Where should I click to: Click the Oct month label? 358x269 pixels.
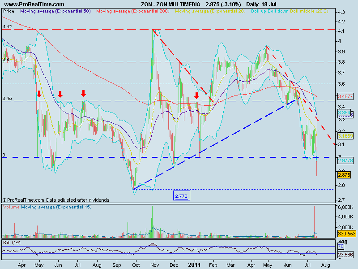pyautogui.click(x=136, y=265)
